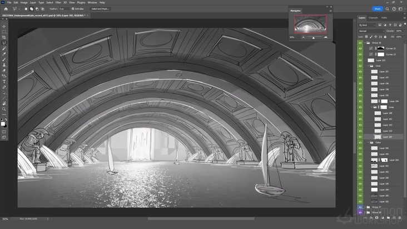Click the Share button
The height and width of the screenshot is (229, 407).
point(378,9)
